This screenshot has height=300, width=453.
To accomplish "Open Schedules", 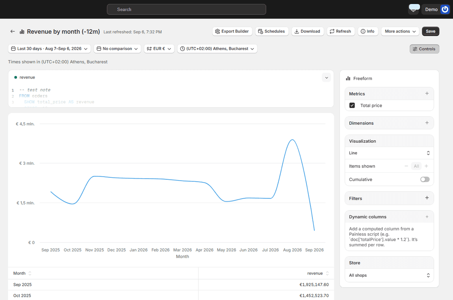I will pos(271,31).
